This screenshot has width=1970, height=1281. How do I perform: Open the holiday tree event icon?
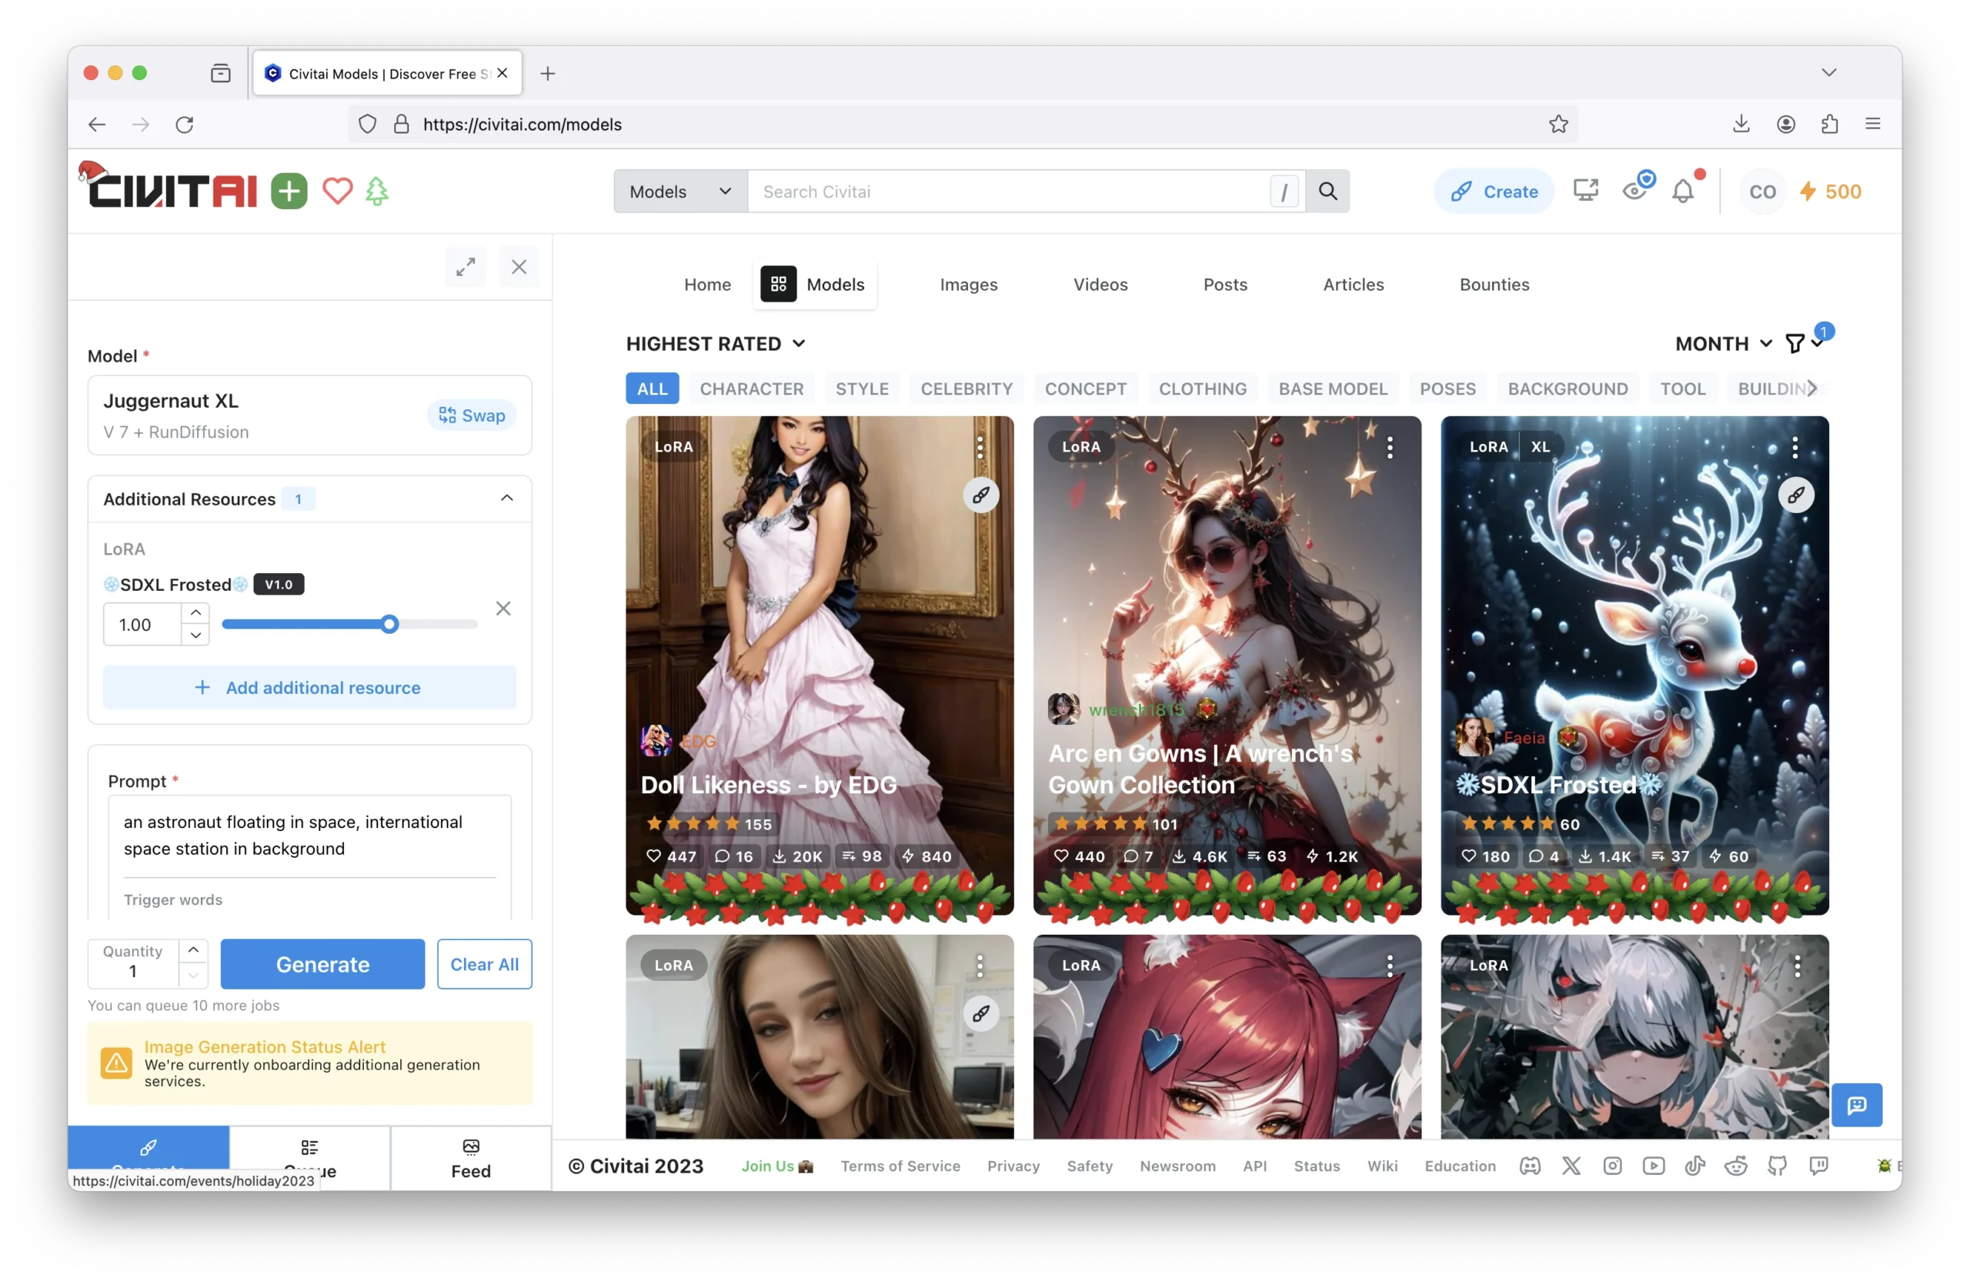click(x=376, y=191)
